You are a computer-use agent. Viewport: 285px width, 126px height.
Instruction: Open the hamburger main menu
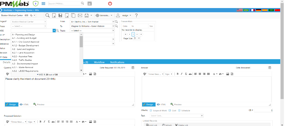43,3
